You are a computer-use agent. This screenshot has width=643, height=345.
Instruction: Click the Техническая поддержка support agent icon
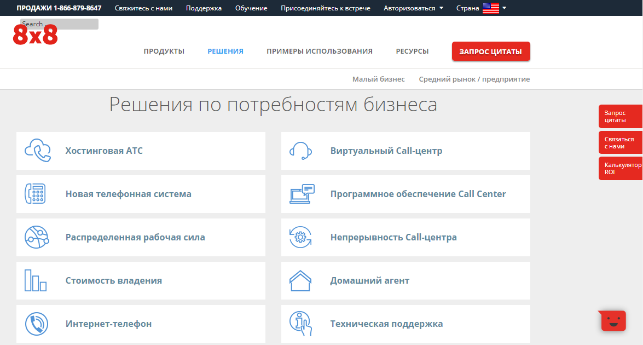tap(300, 324)
